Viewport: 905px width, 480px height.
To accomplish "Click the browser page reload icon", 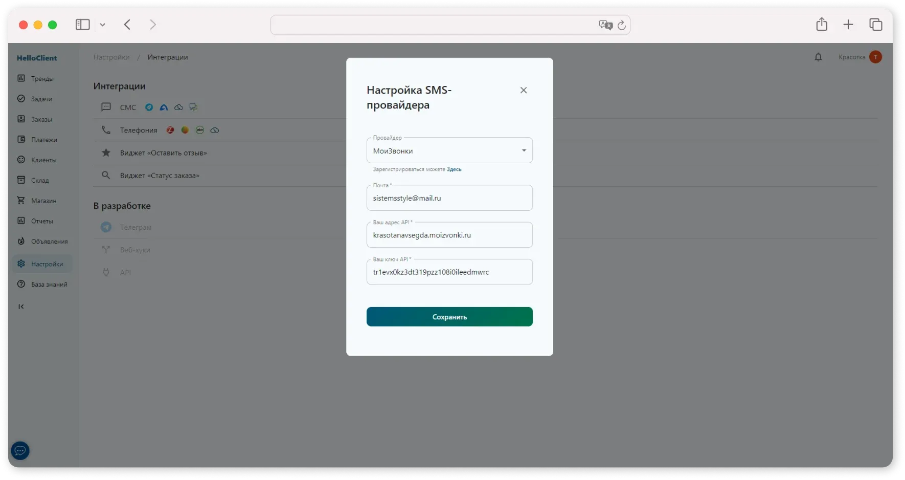I will [621, 25].
